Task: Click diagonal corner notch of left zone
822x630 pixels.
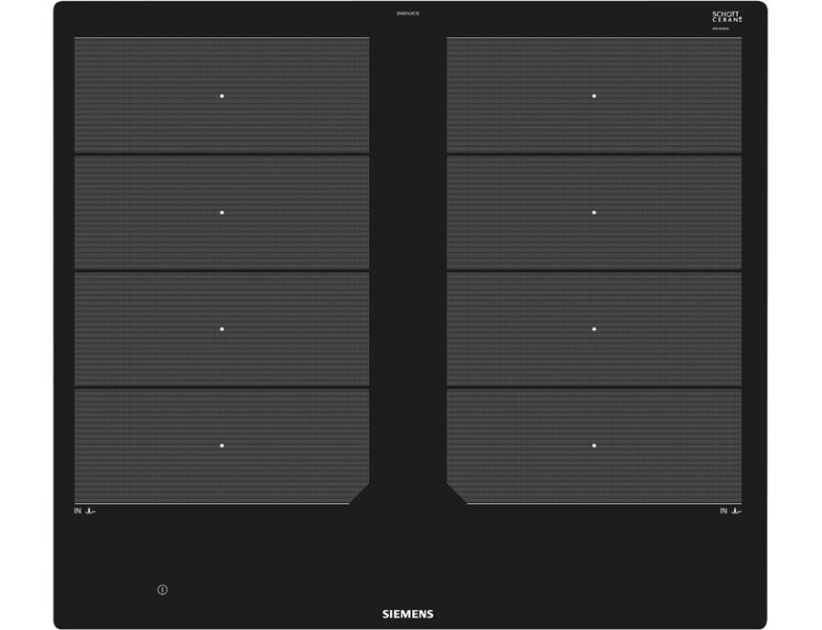Action: click(359, 493)
